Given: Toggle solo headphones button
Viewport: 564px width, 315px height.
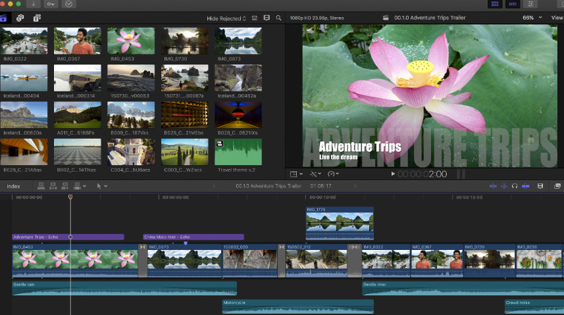Looking at the screenshot, I should coord(515,186).
